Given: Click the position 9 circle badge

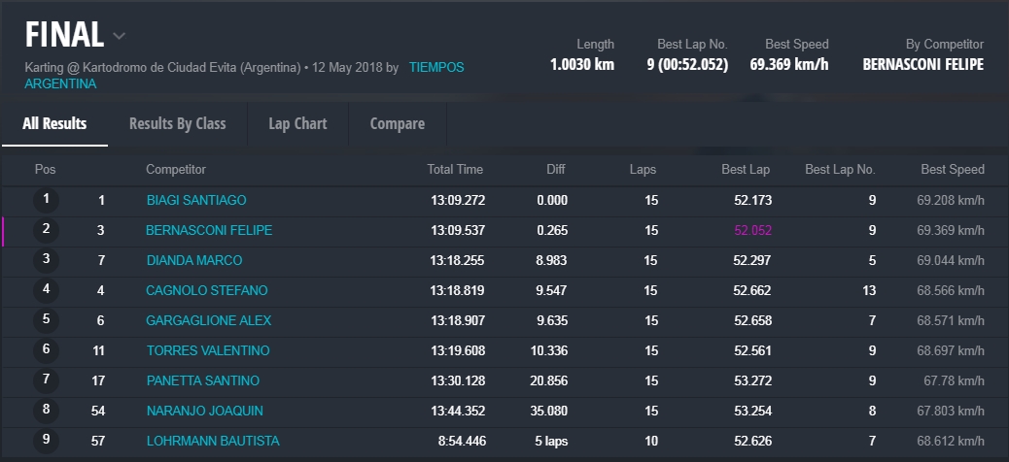Looking at the screenshot, I should pyautogui.click(x=46, y=442).
